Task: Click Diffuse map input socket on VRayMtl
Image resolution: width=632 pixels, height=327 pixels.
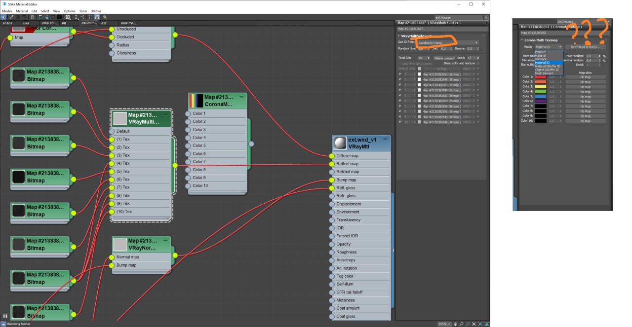Action: [x=332, y=156]
